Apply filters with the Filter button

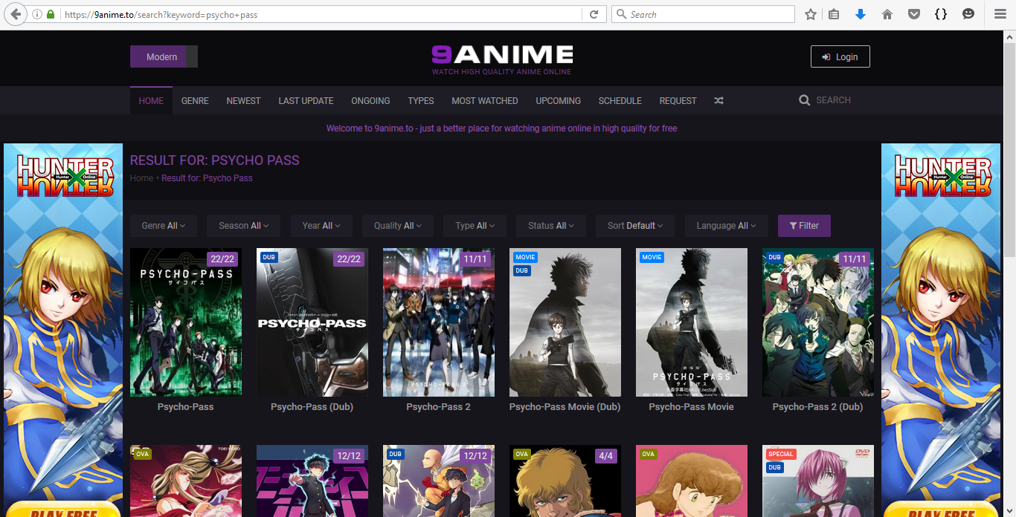[x=804, y=226]
